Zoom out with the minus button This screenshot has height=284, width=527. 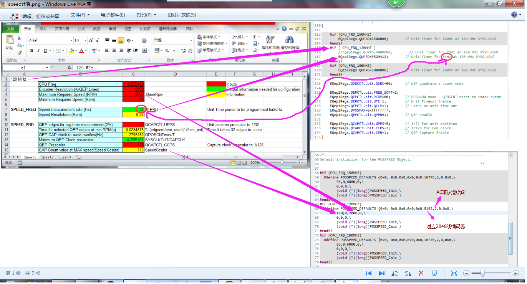pyautogui.click(x=466, y=273)
